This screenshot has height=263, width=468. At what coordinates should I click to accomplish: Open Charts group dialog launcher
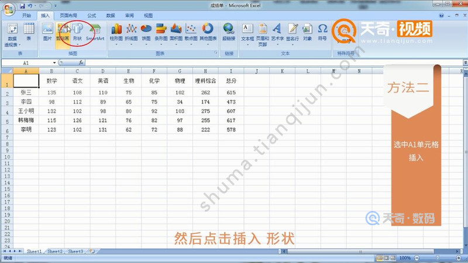pos(216,53)
